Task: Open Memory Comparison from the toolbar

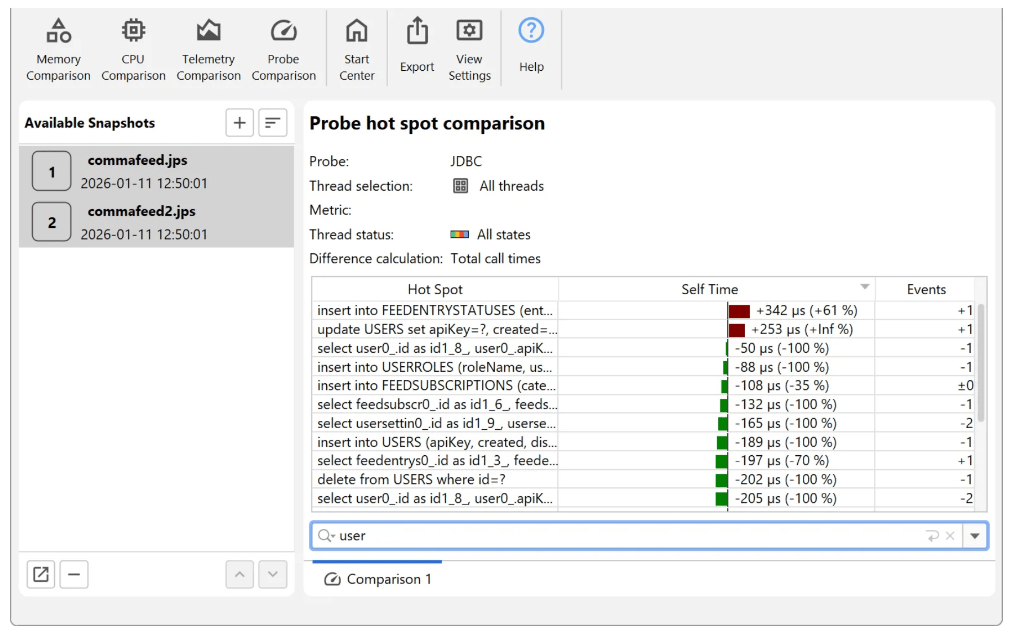Action: pos(58,50)
